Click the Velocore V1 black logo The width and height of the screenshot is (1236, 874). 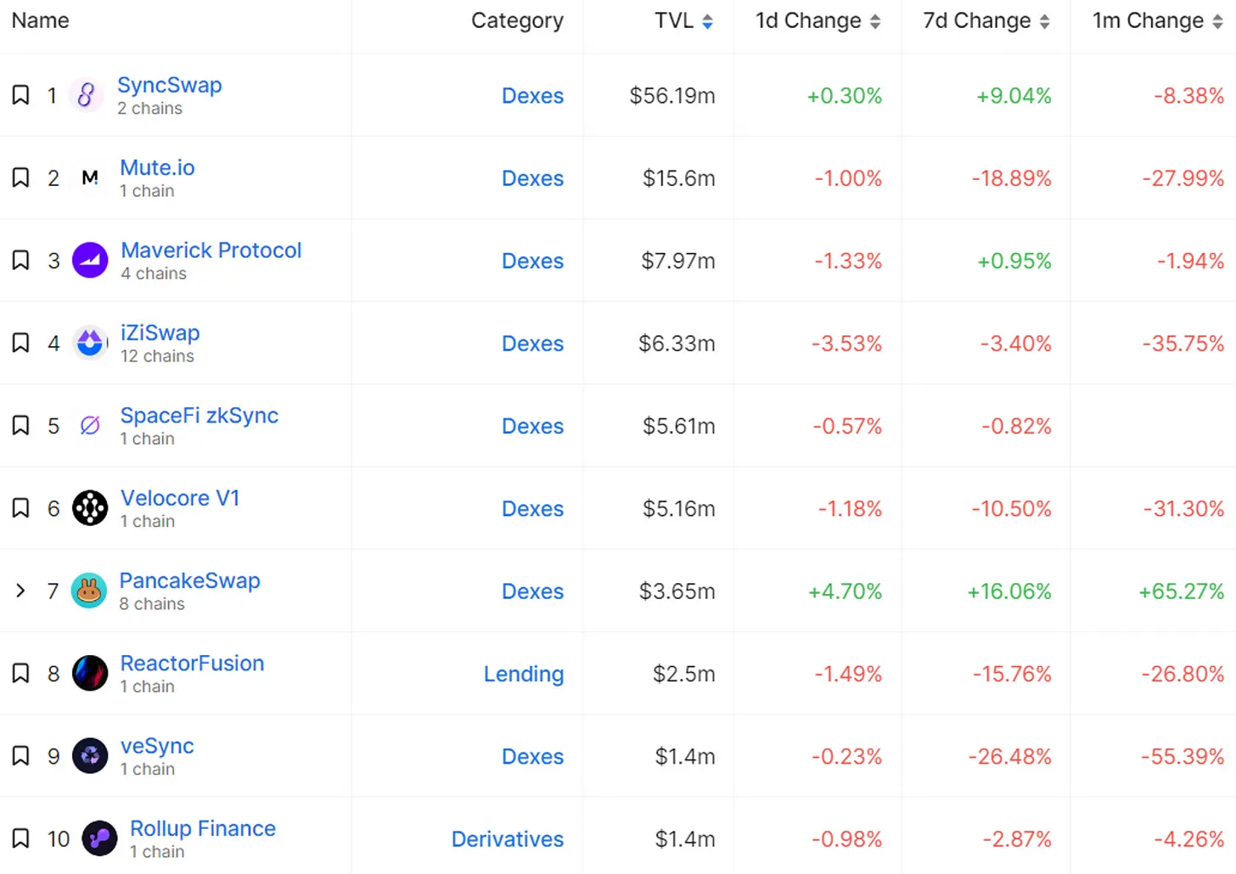90,508
